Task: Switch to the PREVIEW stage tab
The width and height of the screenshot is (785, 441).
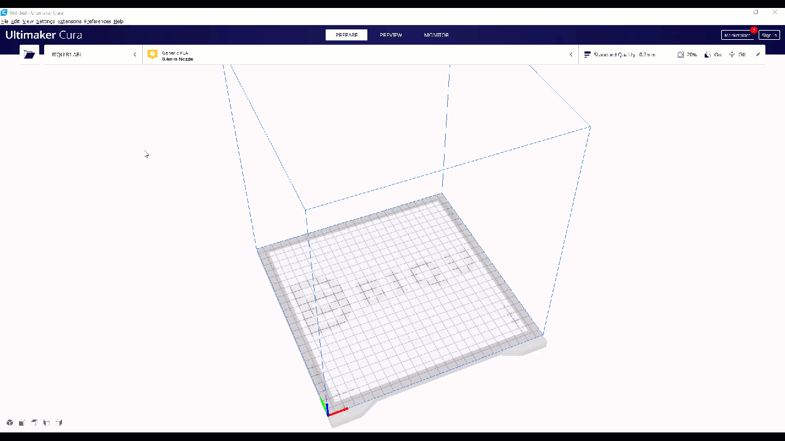Action: 391,35
